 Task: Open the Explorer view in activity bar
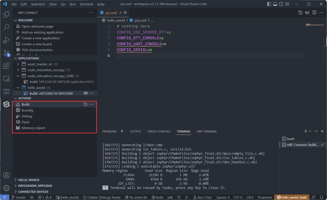coord(6,15)
